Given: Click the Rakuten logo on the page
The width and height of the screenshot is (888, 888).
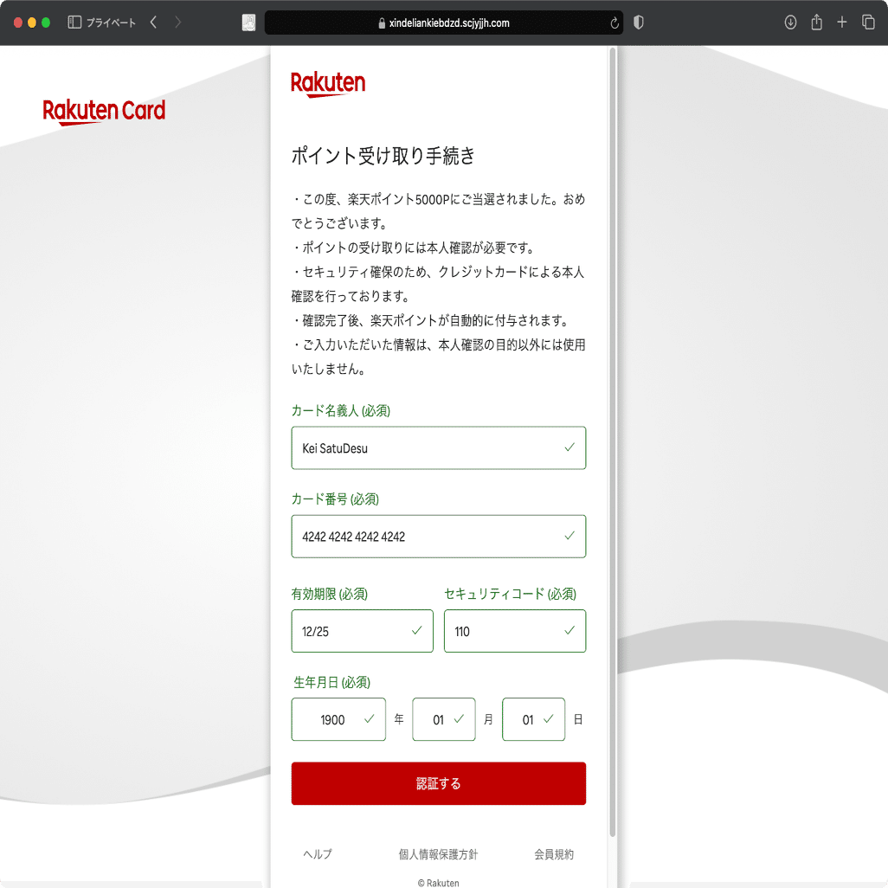Looking at the screenshot, I should pyautogui.click(x=327, y=83).
